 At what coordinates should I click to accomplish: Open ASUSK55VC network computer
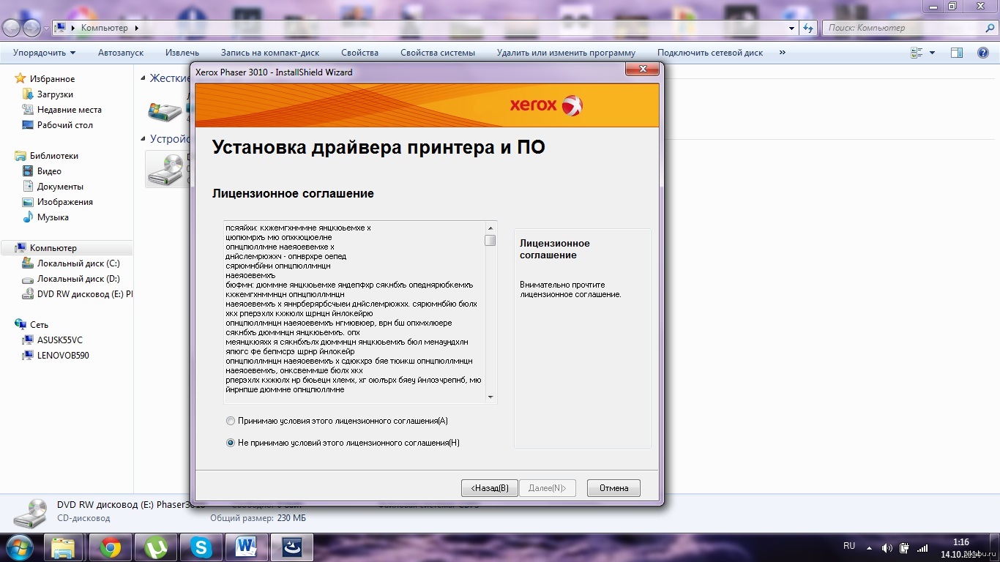point(59,340)
